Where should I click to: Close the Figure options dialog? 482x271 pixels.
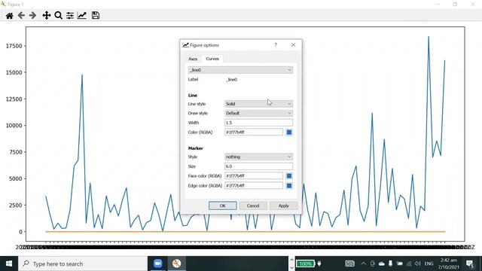click(x=293, y=45)
